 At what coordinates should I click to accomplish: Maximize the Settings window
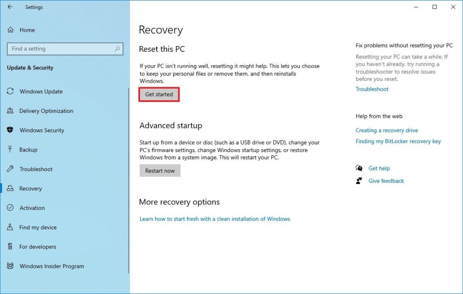[435, 7]
